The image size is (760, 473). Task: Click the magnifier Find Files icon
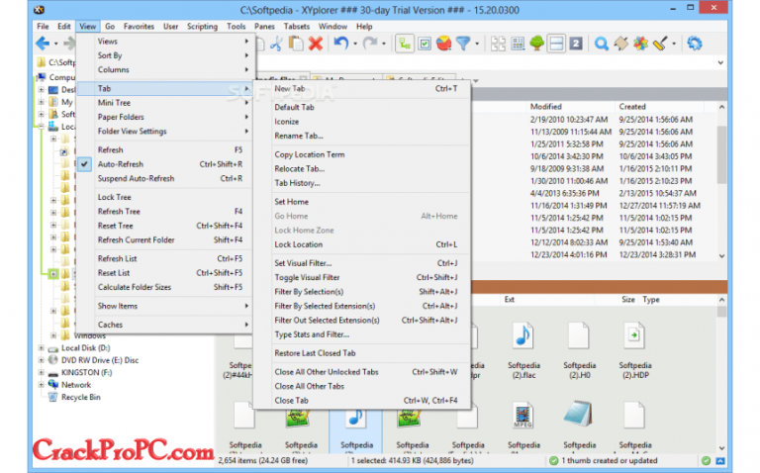[x=602, y=44]
